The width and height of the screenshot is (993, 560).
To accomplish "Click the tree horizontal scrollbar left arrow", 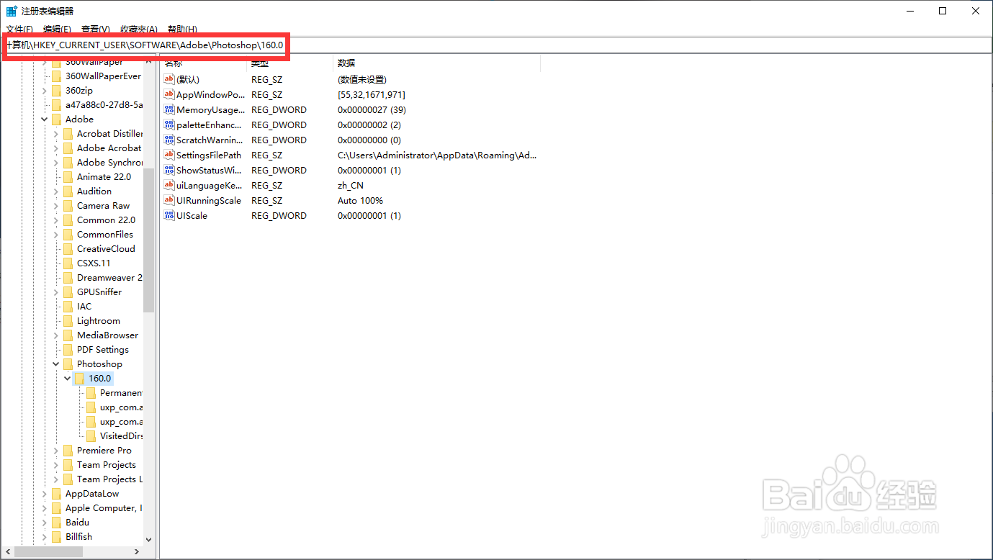I will tap(7, 552).
